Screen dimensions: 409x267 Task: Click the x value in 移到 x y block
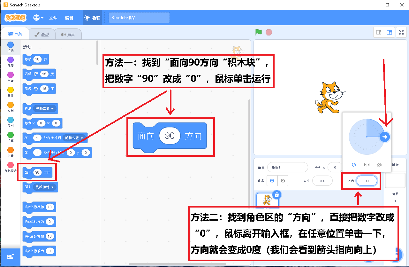point(41,123)
